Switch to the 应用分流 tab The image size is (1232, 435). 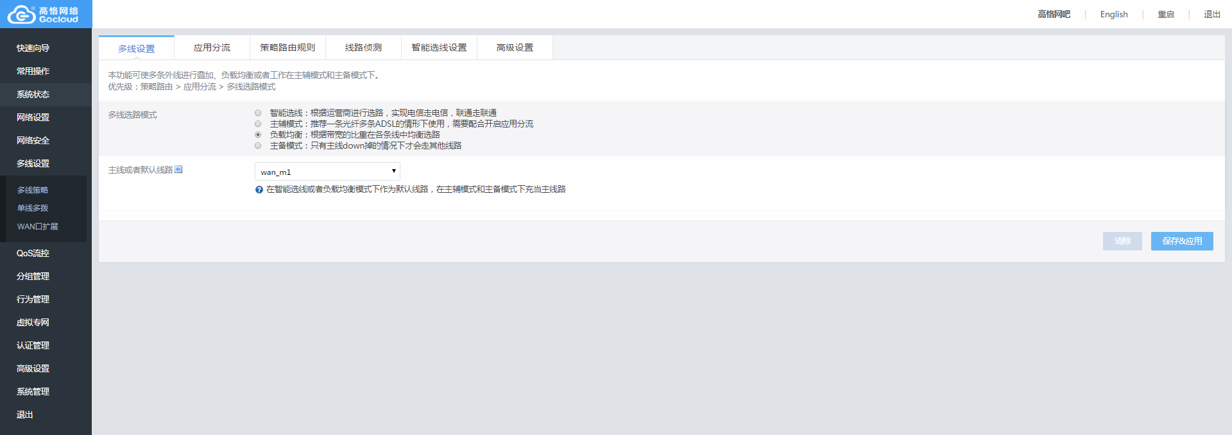[x=212, y=48]
